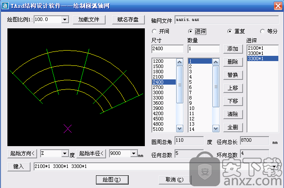Click the 起始方向< button
Image resolution: width=284 pixels, height=188 pixels.
pyautogui.click(x=22, y=154)
